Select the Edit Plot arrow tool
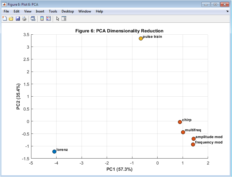This screenshot has height=177, width=232. pos(58,19)
